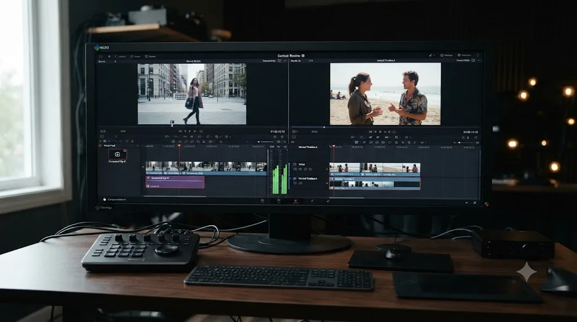Click the circular icon at the app's top-right corner
This screenshot has width=577, height=322.
(478, 56)
